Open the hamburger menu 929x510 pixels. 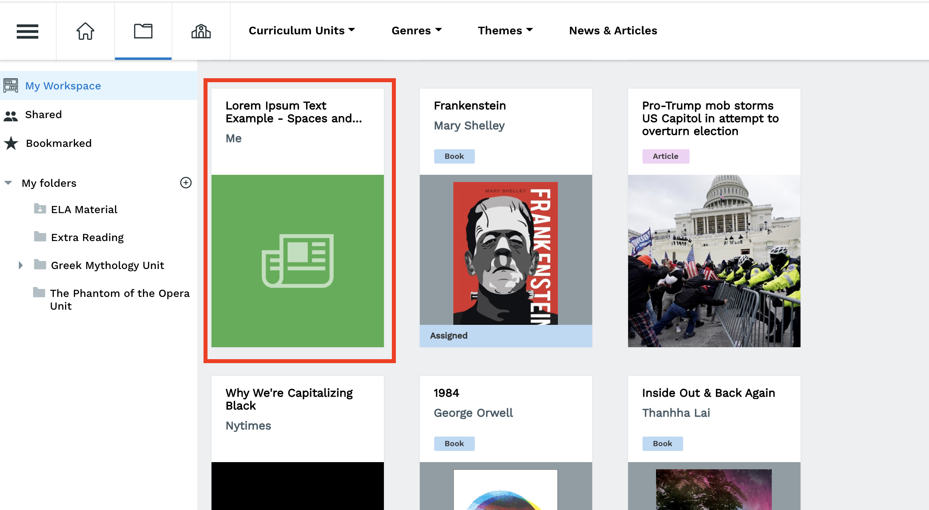(28, 31)
